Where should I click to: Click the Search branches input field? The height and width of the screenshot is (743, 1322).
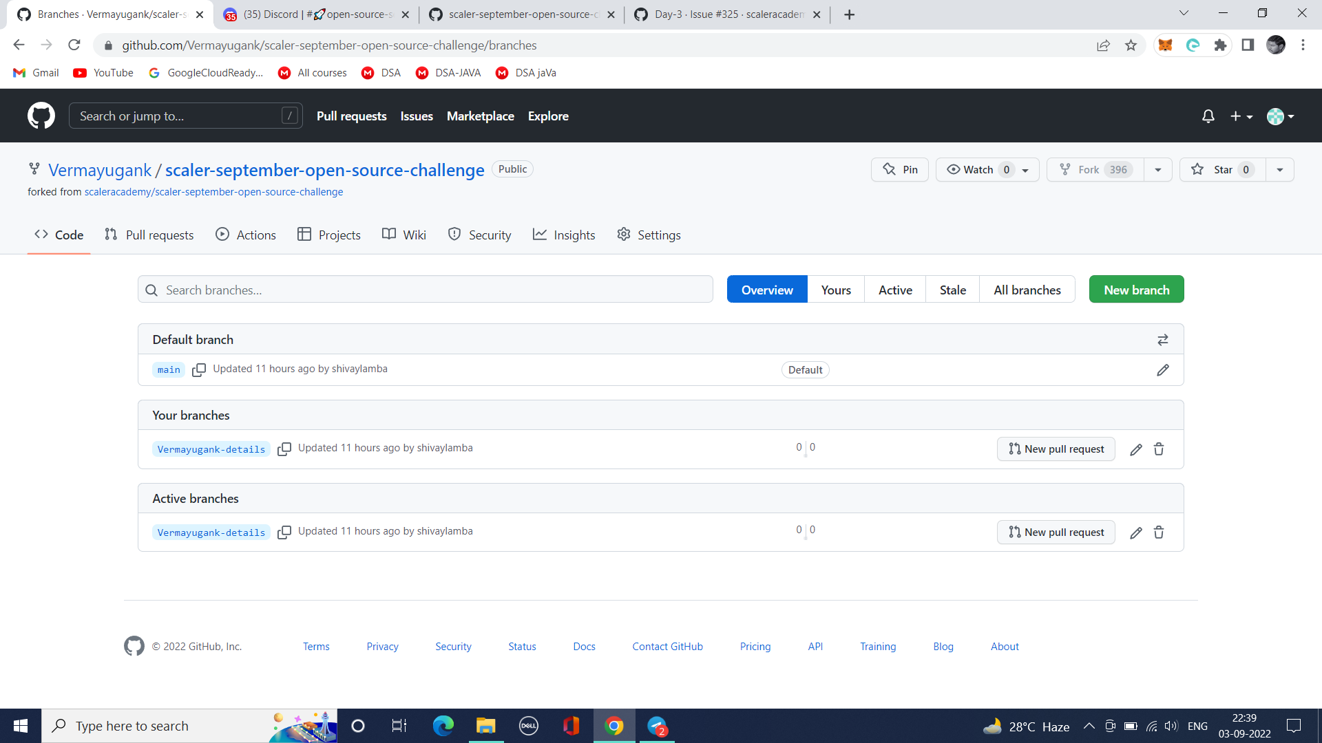tap(425, 289)
